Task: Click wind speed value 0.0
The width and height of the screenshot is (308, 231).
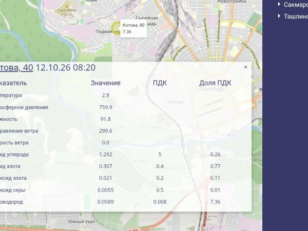Action: click(105, 143)
